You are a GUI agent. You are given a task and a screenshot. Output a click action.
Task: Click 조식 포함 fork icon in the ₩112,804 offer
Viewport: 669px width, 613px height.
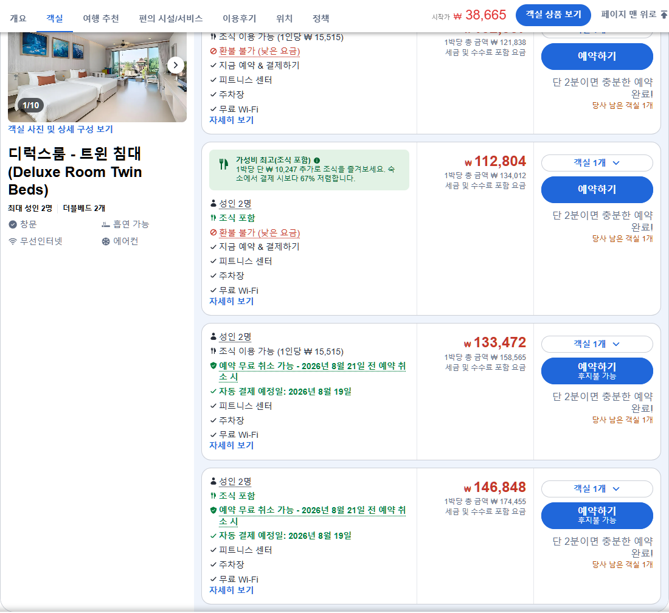coord(213,218)
